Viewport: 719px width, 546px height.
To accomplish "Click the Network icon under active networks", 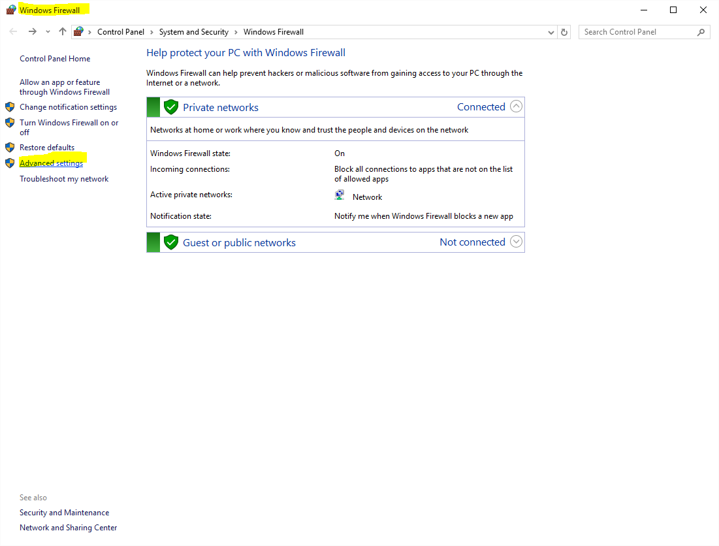I will click(340, 195).
